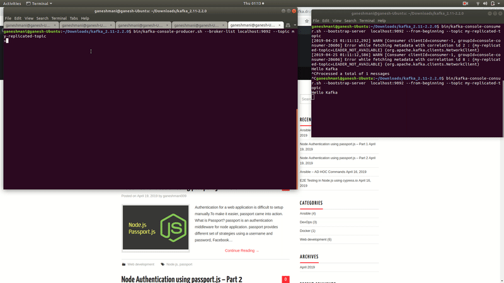Open new terminal tab icon button
The image size is (504, 283).
click(x=287, y=25)
